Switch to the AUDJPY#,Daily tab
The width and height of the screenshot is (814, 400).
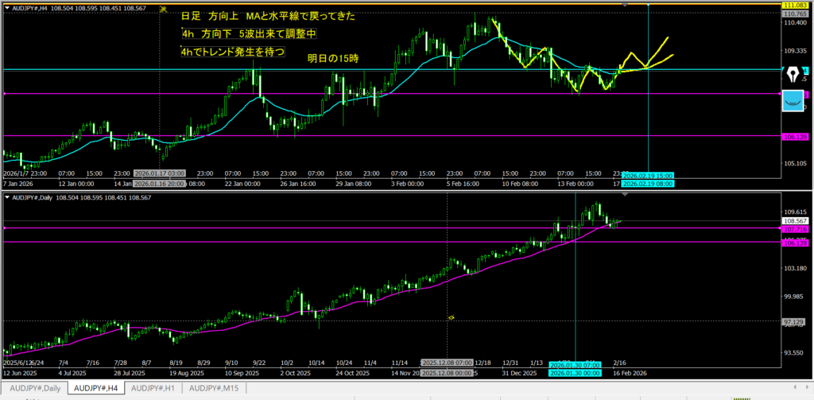click(33, 388)
